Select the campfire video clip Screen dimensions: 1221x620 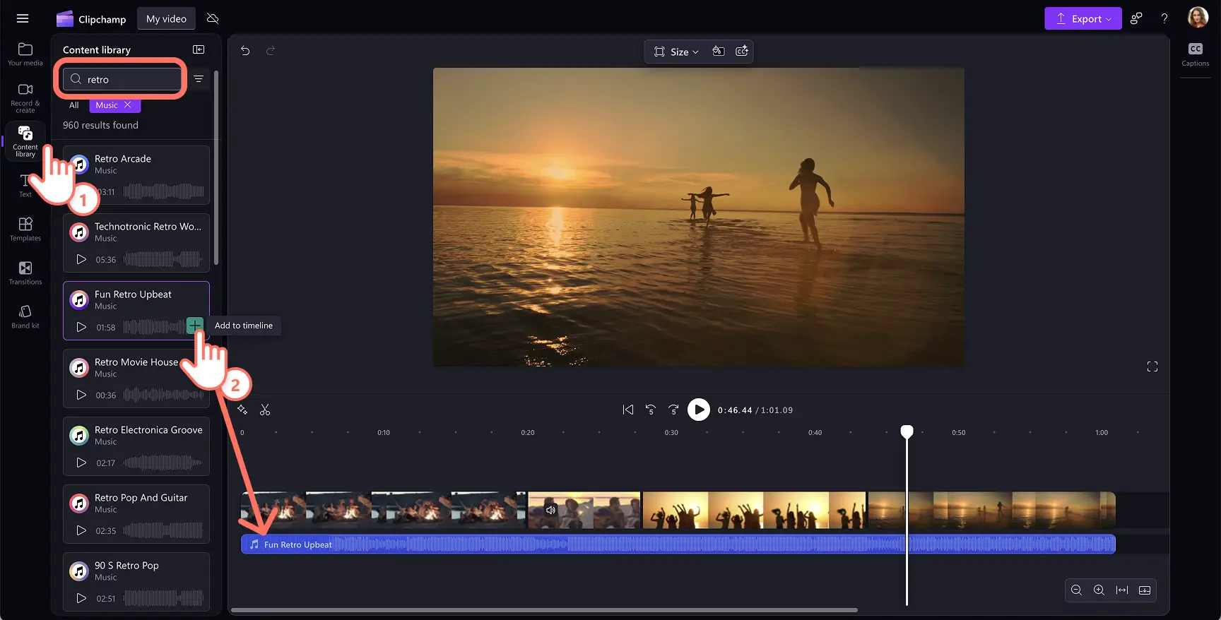[x=383, y=510]
